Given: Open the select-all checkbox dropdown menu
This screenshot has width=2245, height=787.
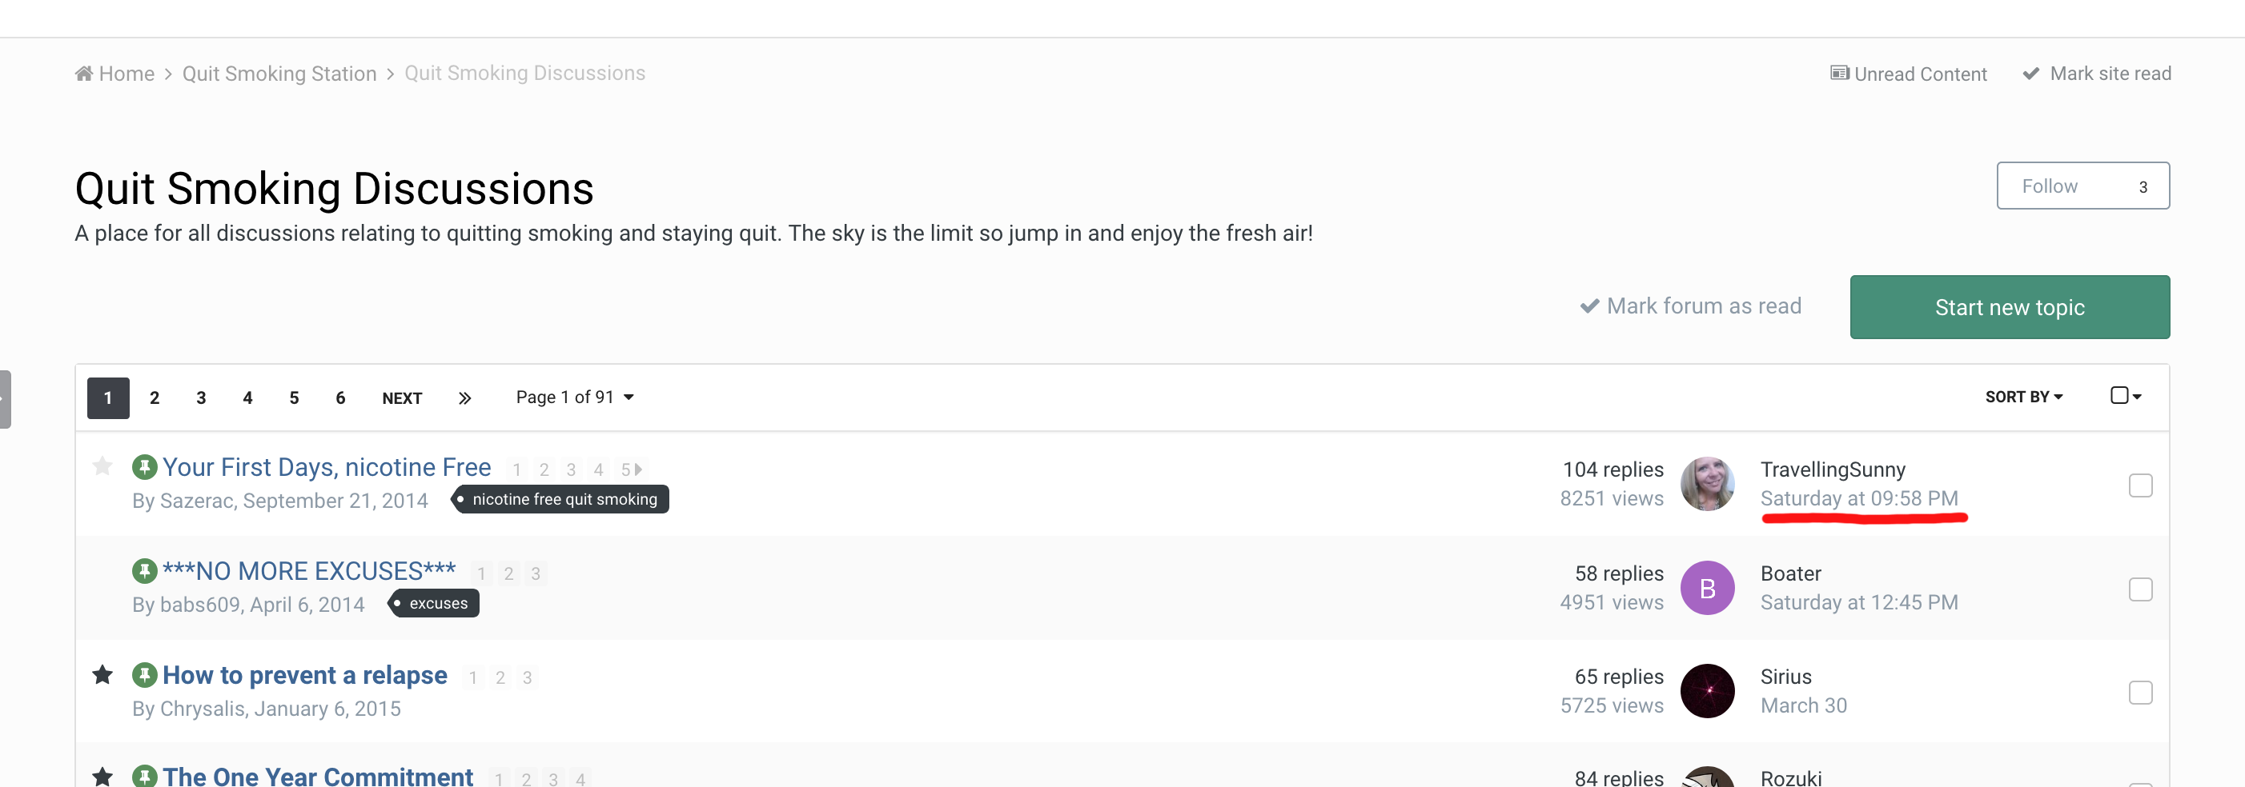Looking at the screenshot, I should click(x=2125, y=396).
